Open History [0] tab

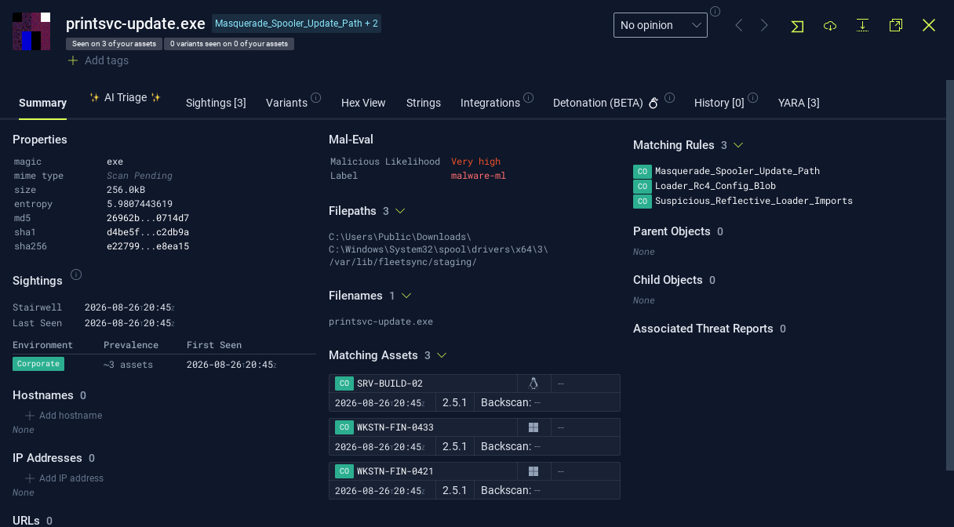pyautogui.click(x=719, y=103)
